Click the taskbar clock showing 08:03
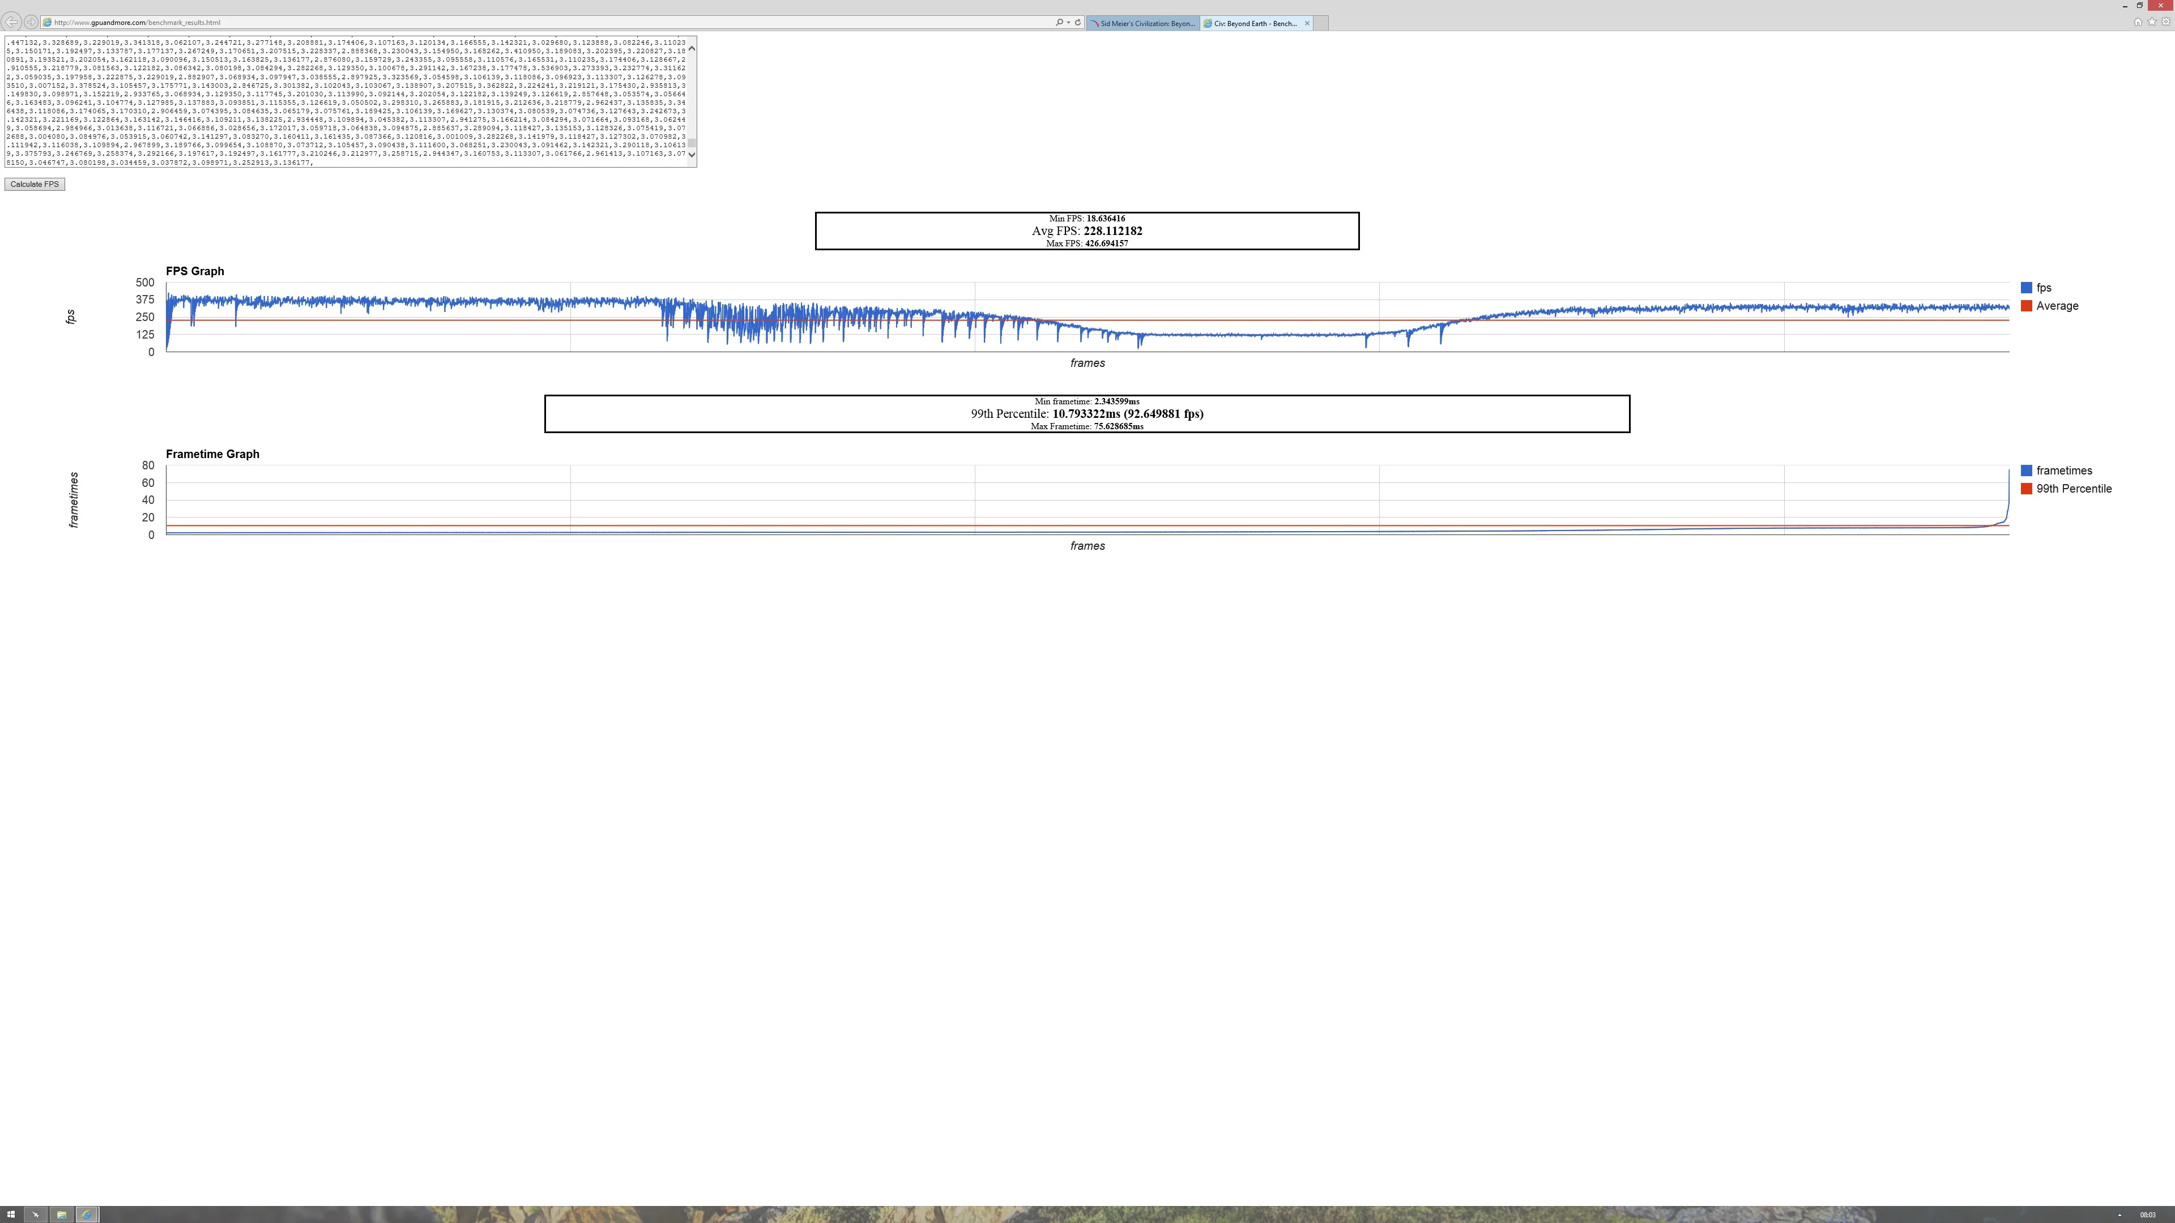 2148,1216
